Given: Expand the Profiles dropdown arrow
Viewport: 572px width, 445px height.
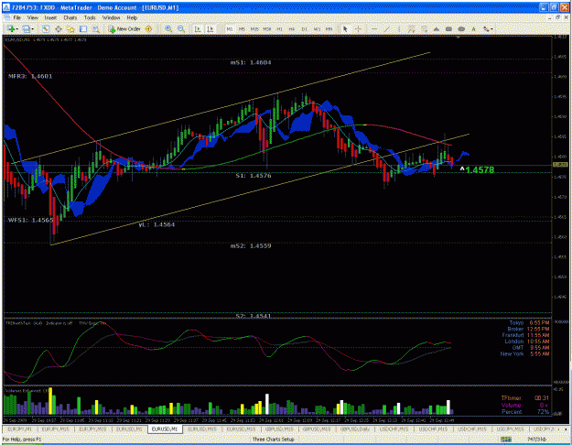Looking at the screenshot, I should point(33,29).
